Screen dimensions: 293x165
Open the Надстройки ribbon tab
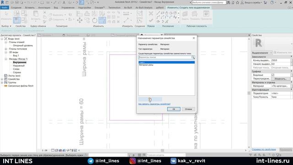pos(84,7)
